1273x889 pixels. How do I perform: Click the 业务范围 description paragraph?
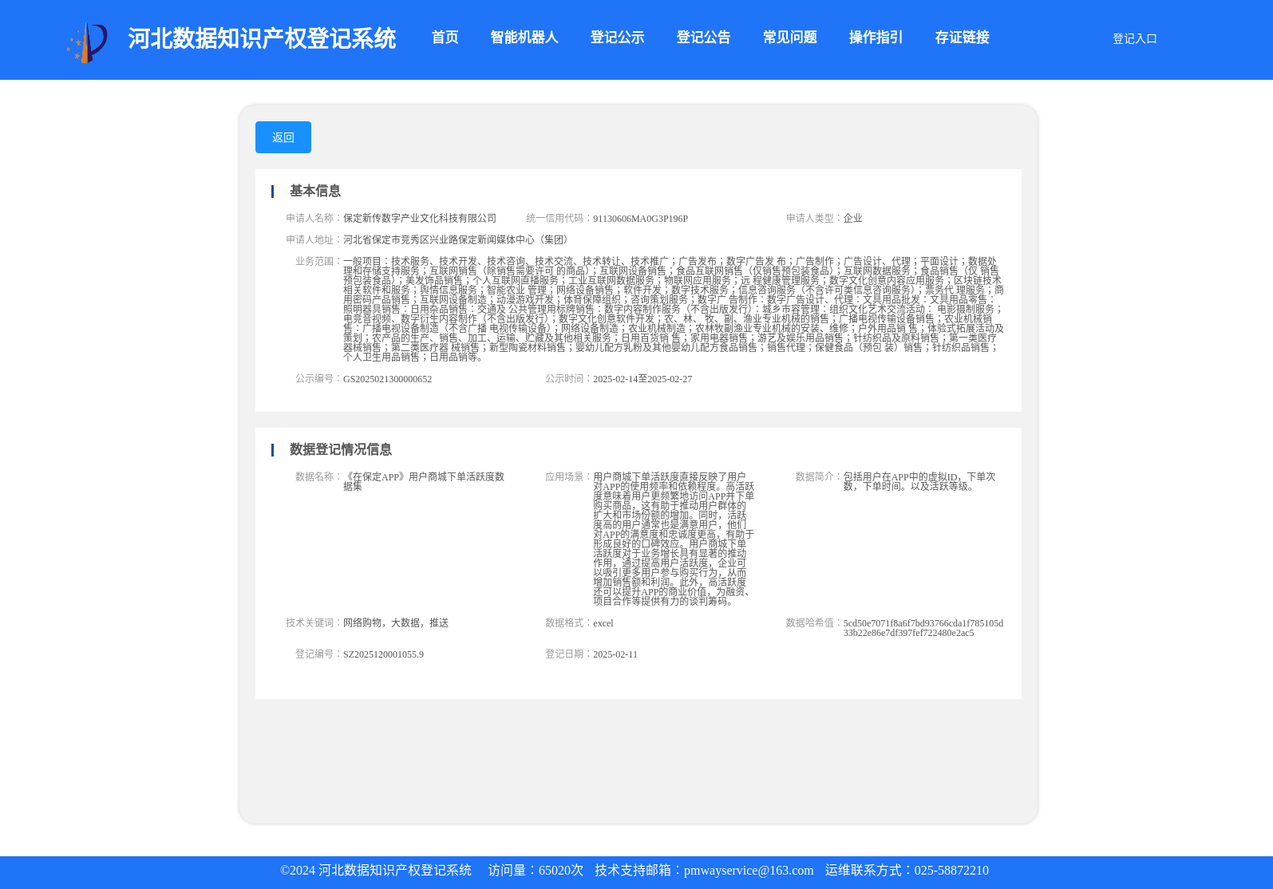tap(674, 309)
